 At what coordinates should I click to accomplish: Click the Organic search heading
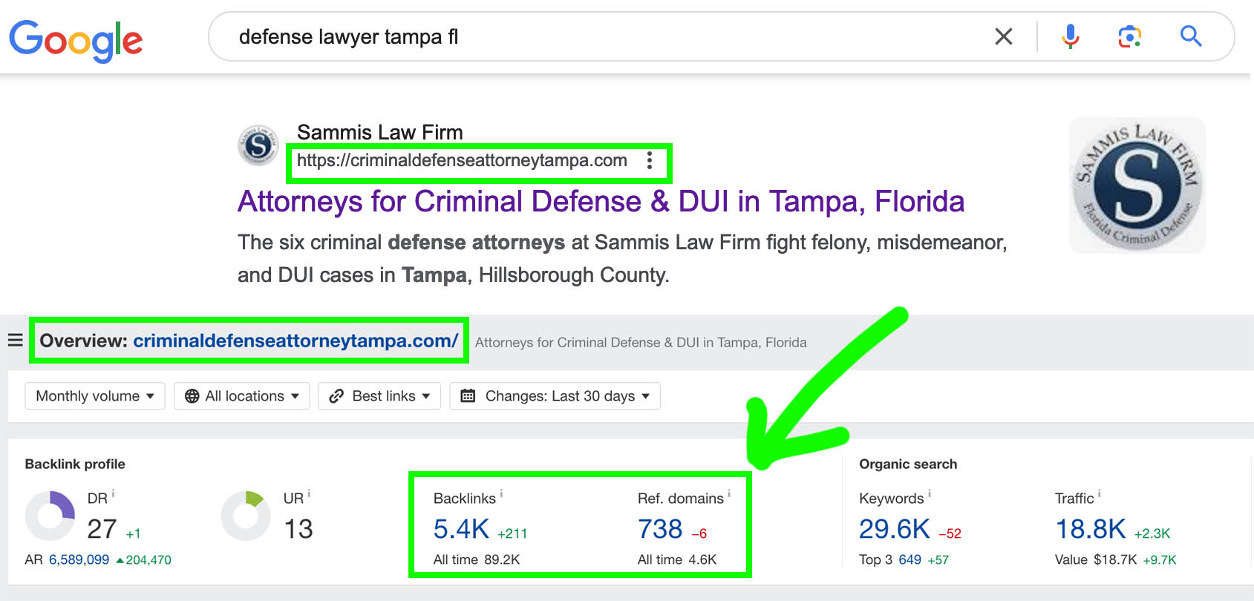tap(908, 464)
